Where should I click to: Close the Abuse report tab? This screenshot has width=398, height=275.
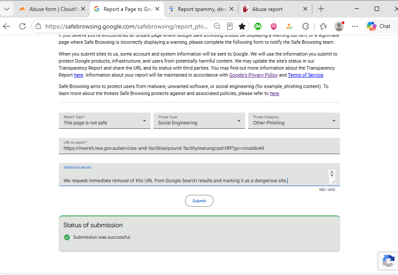coord(305,9)
